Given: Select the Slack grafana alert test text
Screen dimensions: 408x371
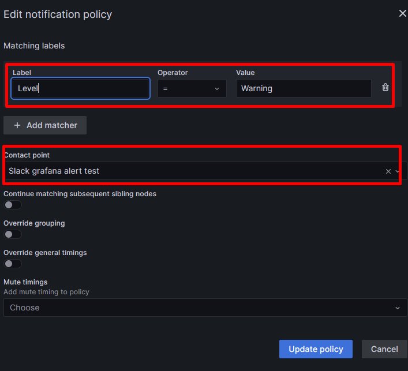Looking at the screenshot, I should click(x=54, y=171).
